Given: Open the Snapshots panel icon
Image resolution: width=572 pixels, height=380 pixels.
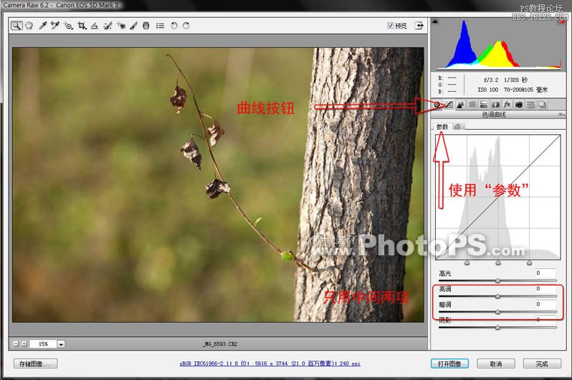Looking at the screenshot, I should pyautogui.click(x=542, y=105).
